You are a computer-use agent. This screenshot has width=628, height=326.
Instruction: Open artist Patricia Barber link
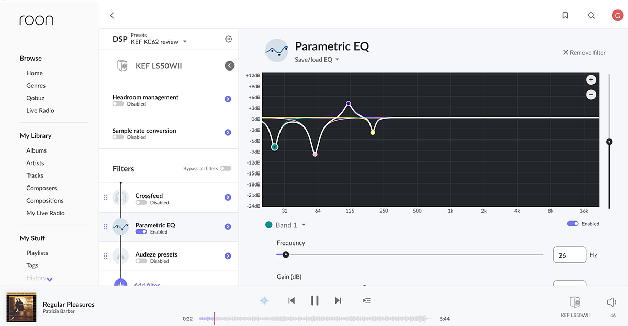pos(59,312)
